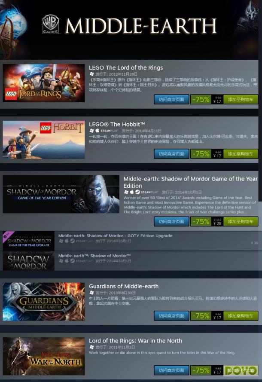Select Shadow of Mordor GOTY Edition Upgrade item
This screenshot has width=262, height=382.
(131, 241)
